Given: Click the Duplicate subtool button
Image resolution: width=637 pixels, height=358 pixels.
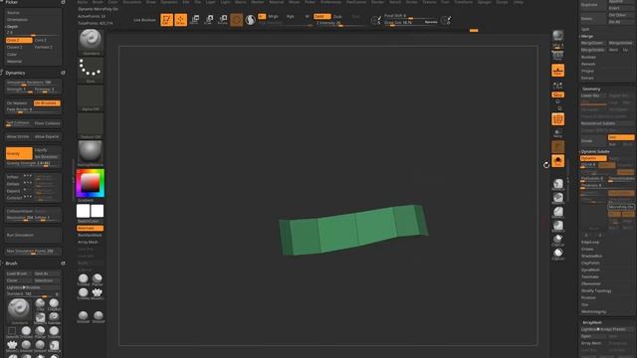Looking at the screenshot, I should click(592, 5).
